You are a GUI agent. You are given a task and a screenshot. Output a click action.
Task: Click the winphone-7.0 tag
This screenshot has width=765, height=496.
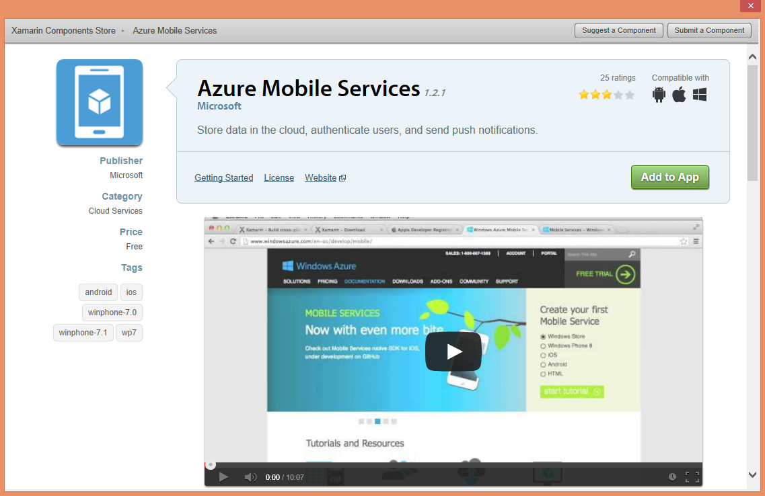click(x=112, y=312)
